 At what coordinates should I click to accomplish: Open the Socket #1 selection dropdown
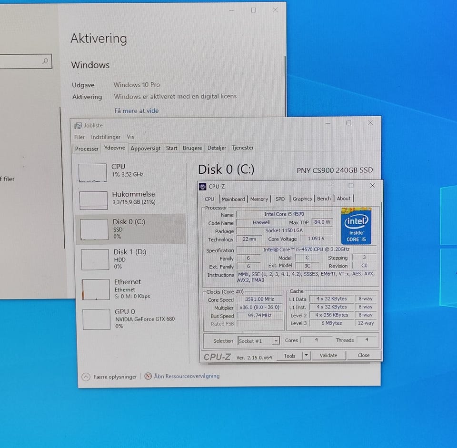point(258,341)
